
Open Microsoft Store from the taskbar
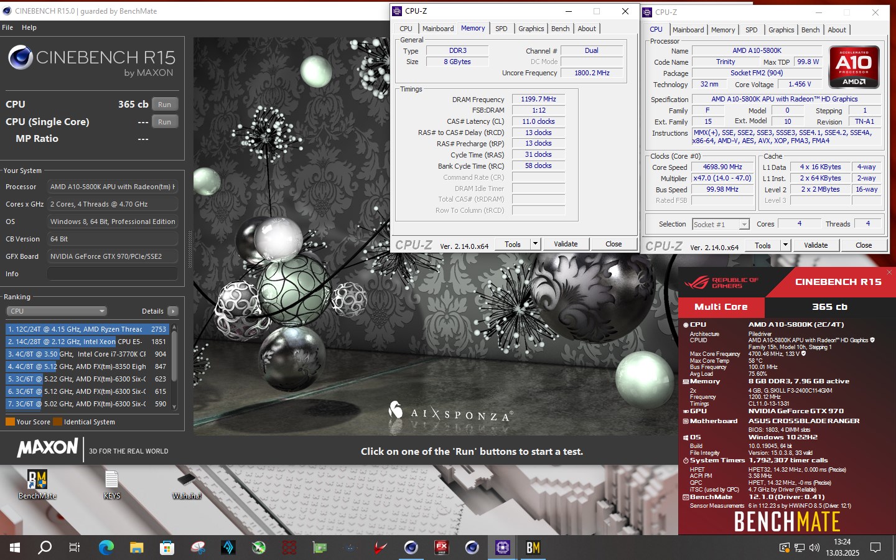pos(167,548)
